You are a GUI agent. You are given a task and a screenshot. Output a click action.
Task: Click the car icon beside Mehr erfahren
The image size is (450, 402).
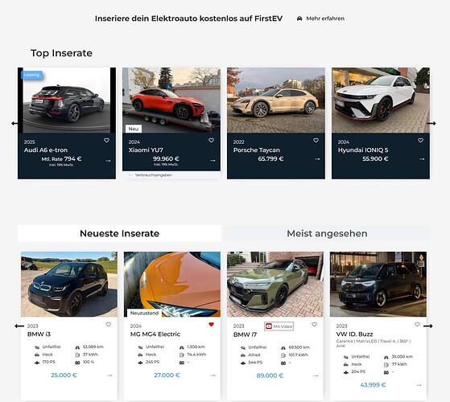[299, 18]
